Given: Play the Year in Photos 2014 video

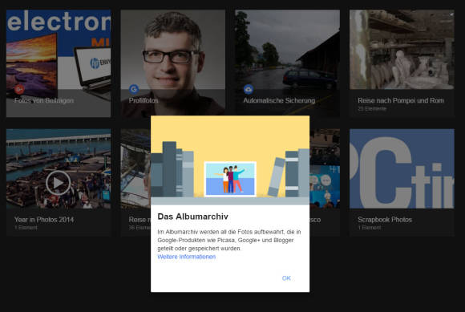Looking at the screenshot, I should 58,183.
